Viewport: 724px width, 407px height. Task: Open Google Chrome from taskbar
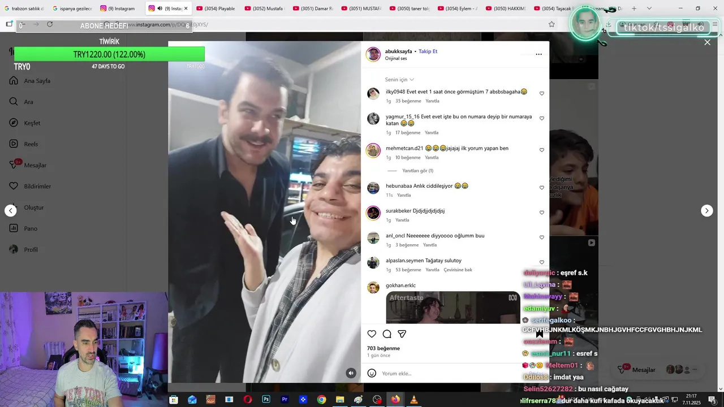321,400
